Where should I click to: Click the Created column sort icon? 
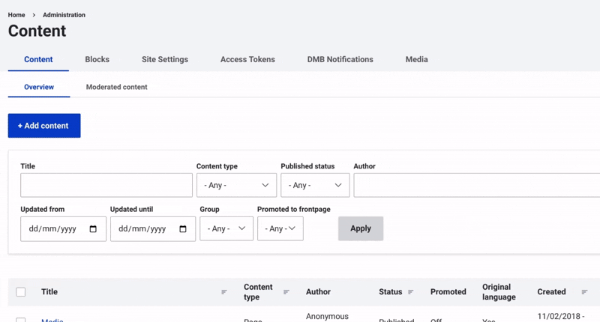point(584,292)
